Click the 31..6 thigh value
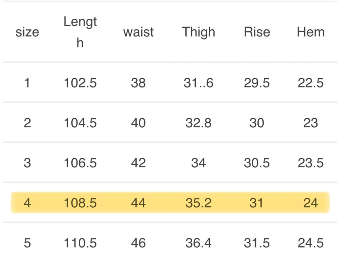Image resolution: width=351 pixels, height=261 pixels. pyautogui.click(x=198, y=83)
